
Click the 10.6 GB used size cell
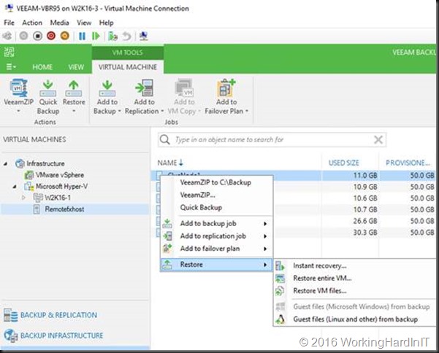coord(364,198)
